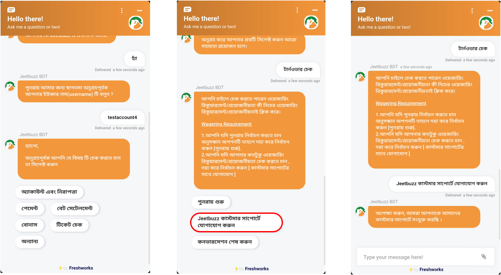The height and width of the screenshot is (275, 501).
Task: Select the 'অ্যাকাউন্ট এবং নিরাপত্তা' option
Action: point(49,192)
